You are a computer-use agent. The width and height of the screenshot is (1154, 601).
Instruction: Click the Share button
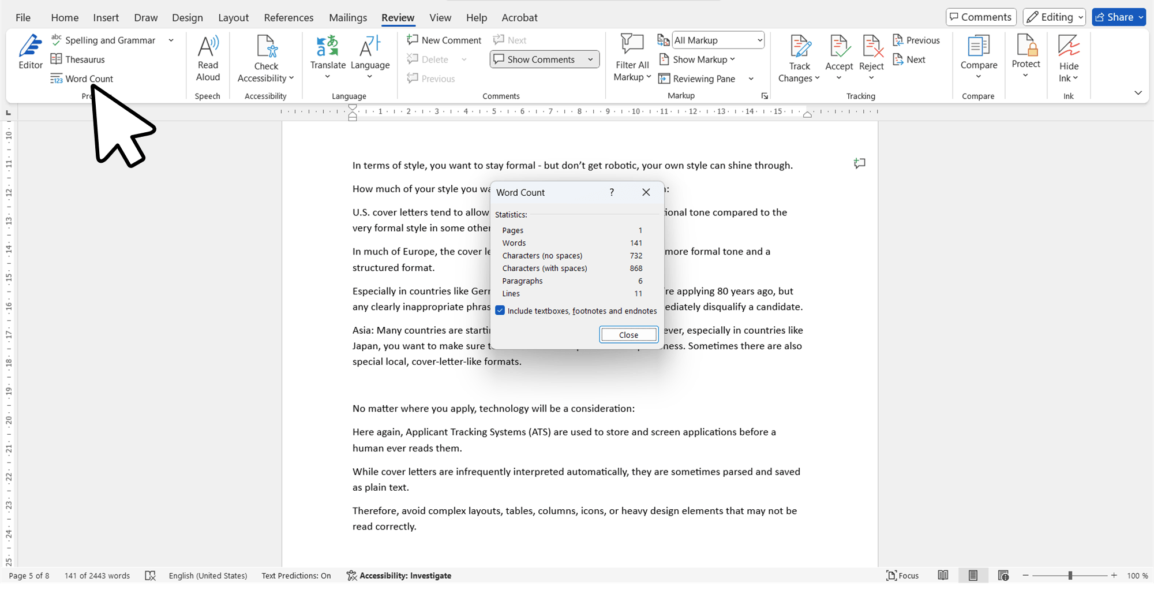[x=1114, y=17]
